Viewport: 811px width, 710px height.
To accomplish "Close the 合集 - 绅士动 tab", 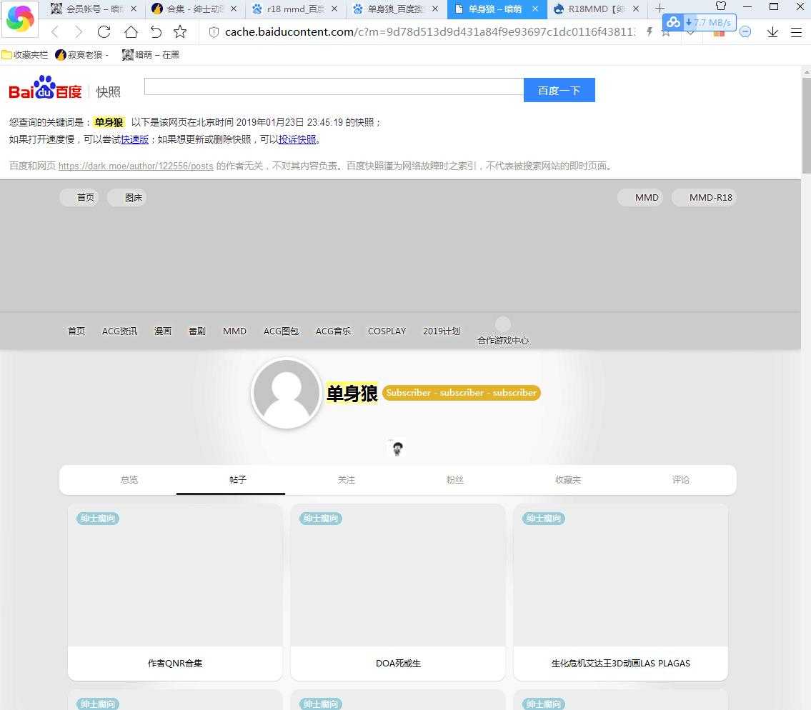I will point(234,9).
